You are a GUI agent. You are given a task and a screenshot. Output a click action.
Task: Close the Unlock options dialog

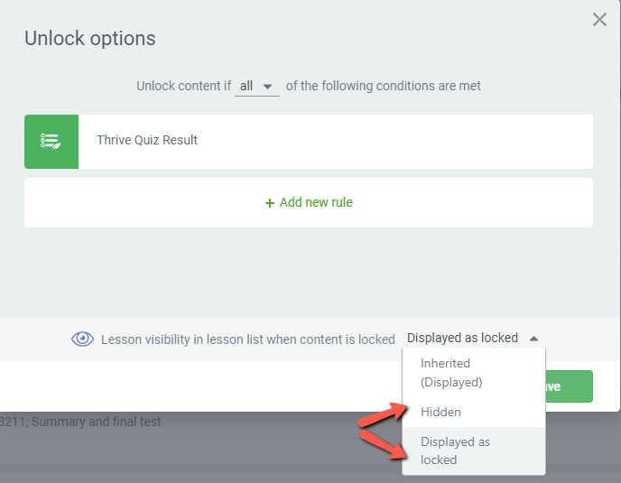(x=599, y=19)
